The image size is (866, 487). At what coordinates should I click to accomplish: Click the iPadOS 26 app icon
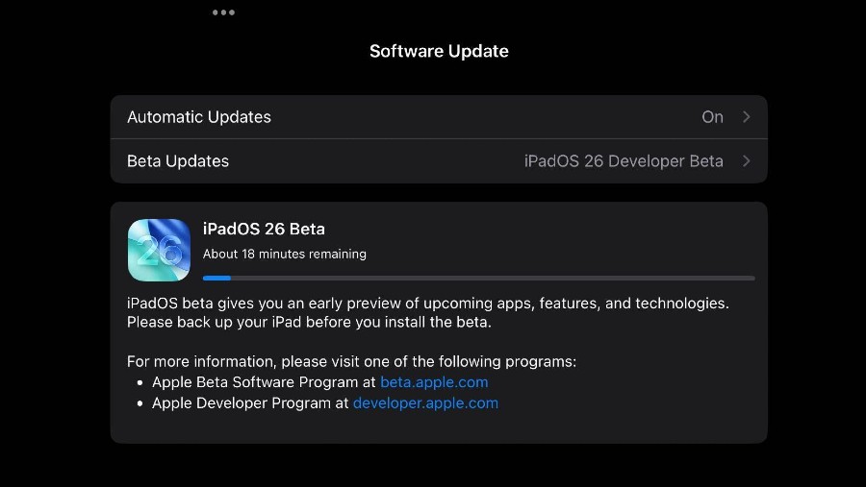click(x=159, y=250)
